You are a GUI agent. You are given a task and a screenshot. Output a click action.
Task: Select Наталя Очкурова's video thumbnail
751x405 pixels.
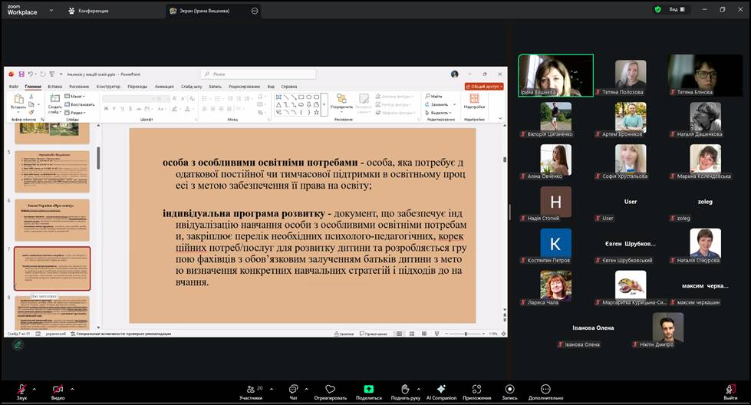tap(705, 244)
